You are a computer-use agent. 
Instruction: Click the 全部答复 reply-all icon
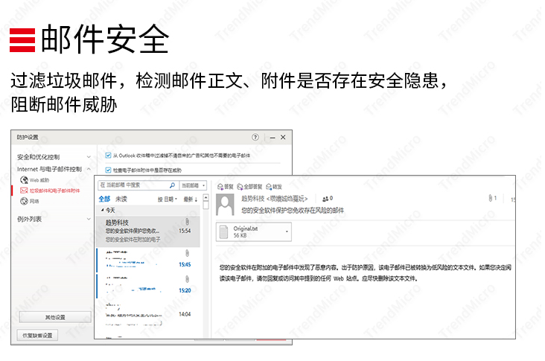[x=241, y=188]
